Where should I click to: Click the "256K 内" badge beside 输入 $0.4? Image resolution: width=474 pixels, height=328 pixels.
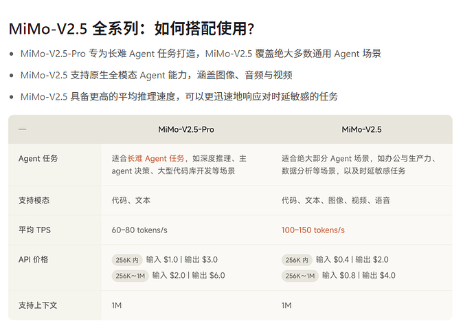pyautogui.click(x=297, y=260)
